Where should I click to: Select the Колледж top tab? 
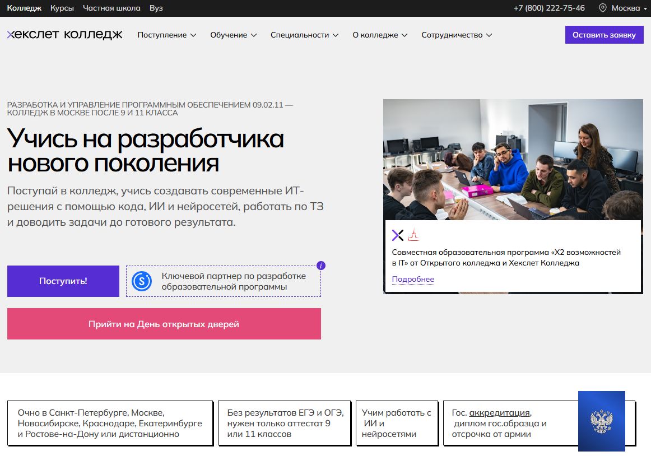24,8
